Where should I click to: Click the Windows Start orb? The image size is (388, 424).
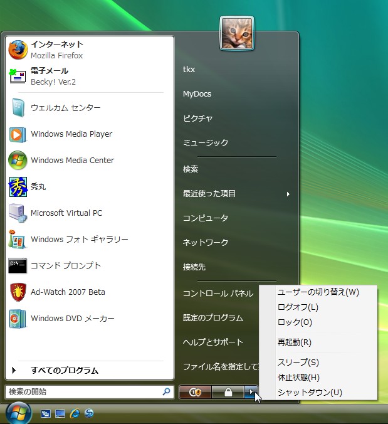19,413
